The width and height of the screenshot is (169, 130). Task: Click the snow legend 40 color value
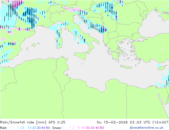[97, 128]
